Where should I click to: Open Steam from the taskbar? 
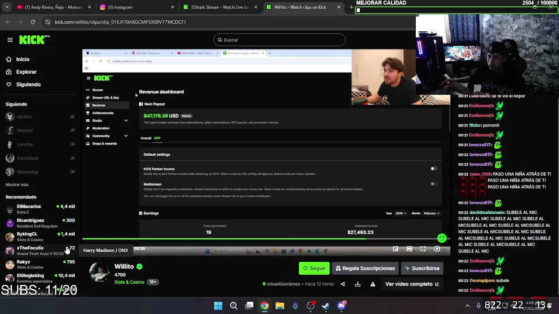point(326,306)
